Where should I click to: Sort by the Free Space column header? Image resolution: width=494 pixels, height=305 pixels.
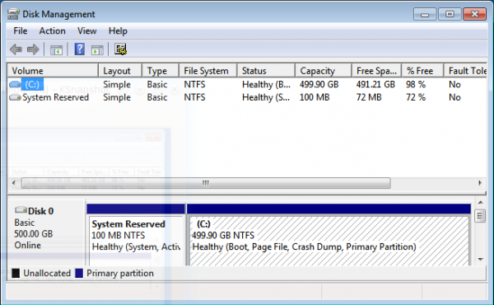[376, 71]
